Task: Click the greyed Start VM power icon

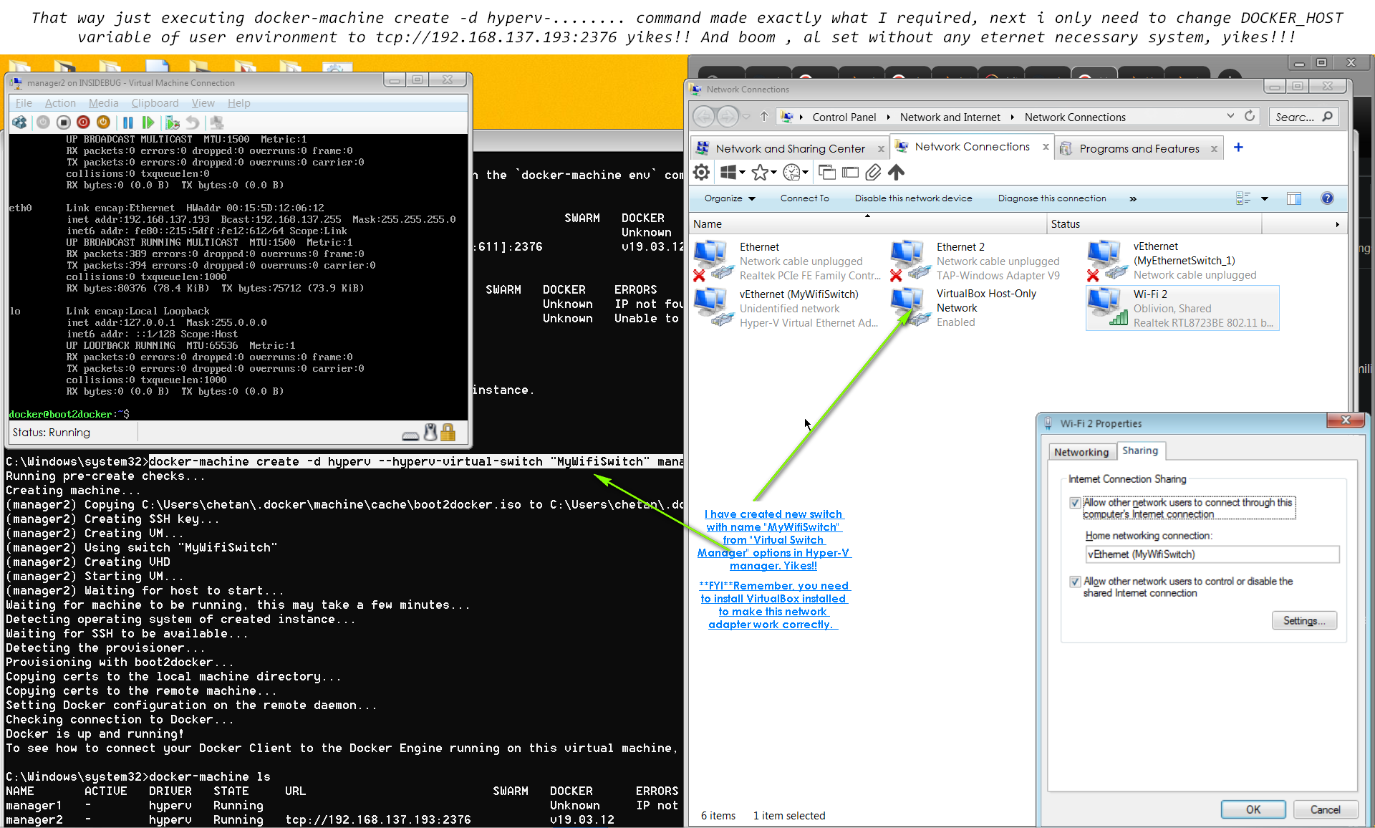Action: [x=43, y=122]
